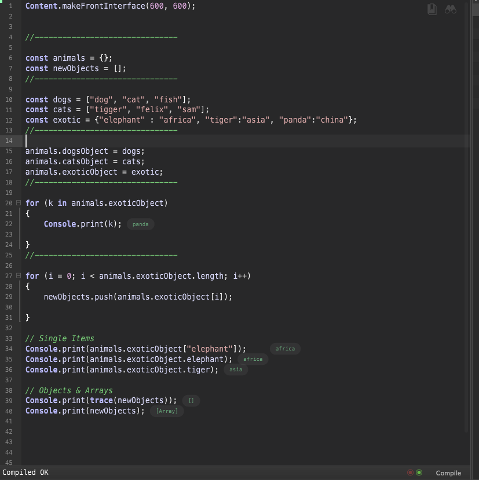Viewport: 479px width, 480px height.
Task: Click the 'panda' inline value badge
Action: click(140, 224)
